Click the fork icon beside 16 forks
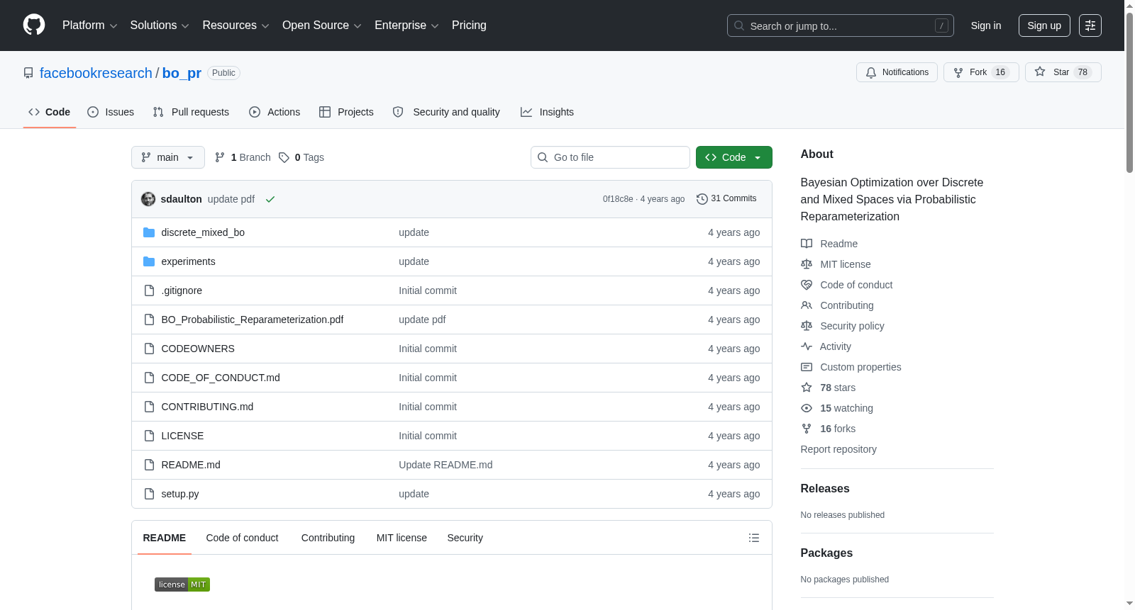Image resolution: width=1135 pixels, height=610 pixels. 807,429
